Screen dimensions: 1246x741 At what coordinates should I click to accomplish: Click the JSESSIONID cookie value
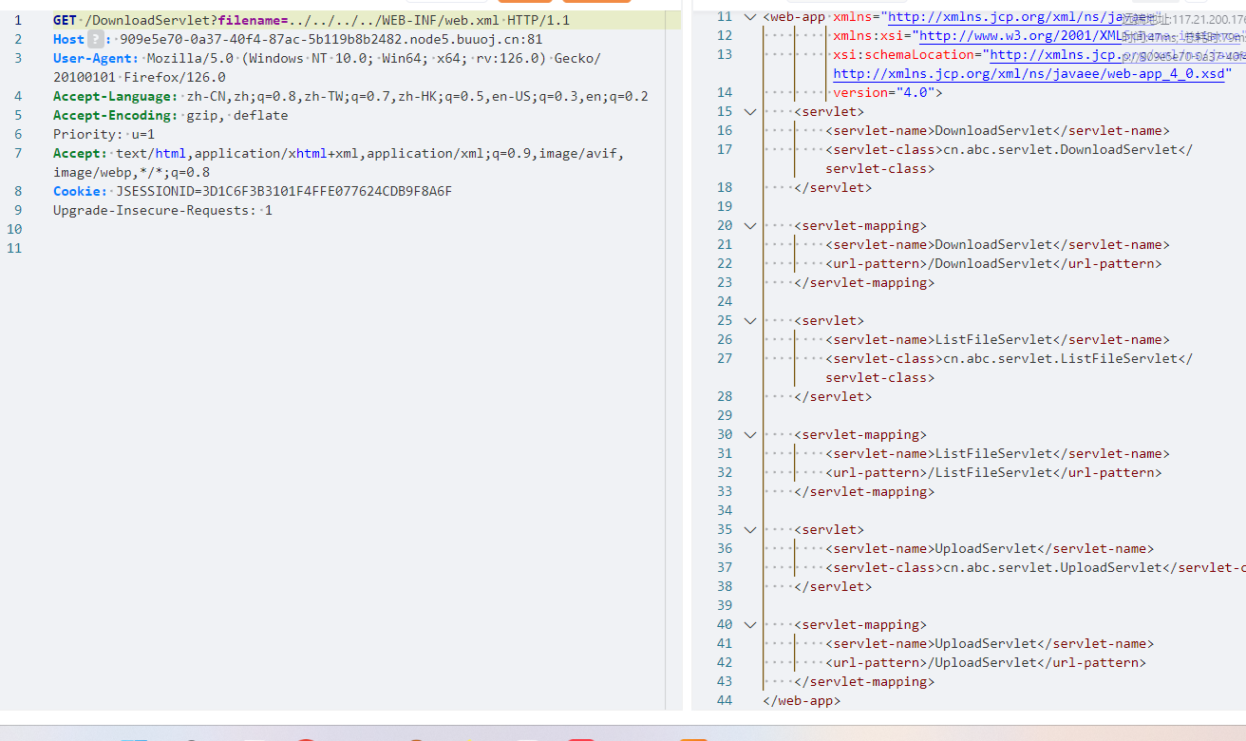(283, 191)
